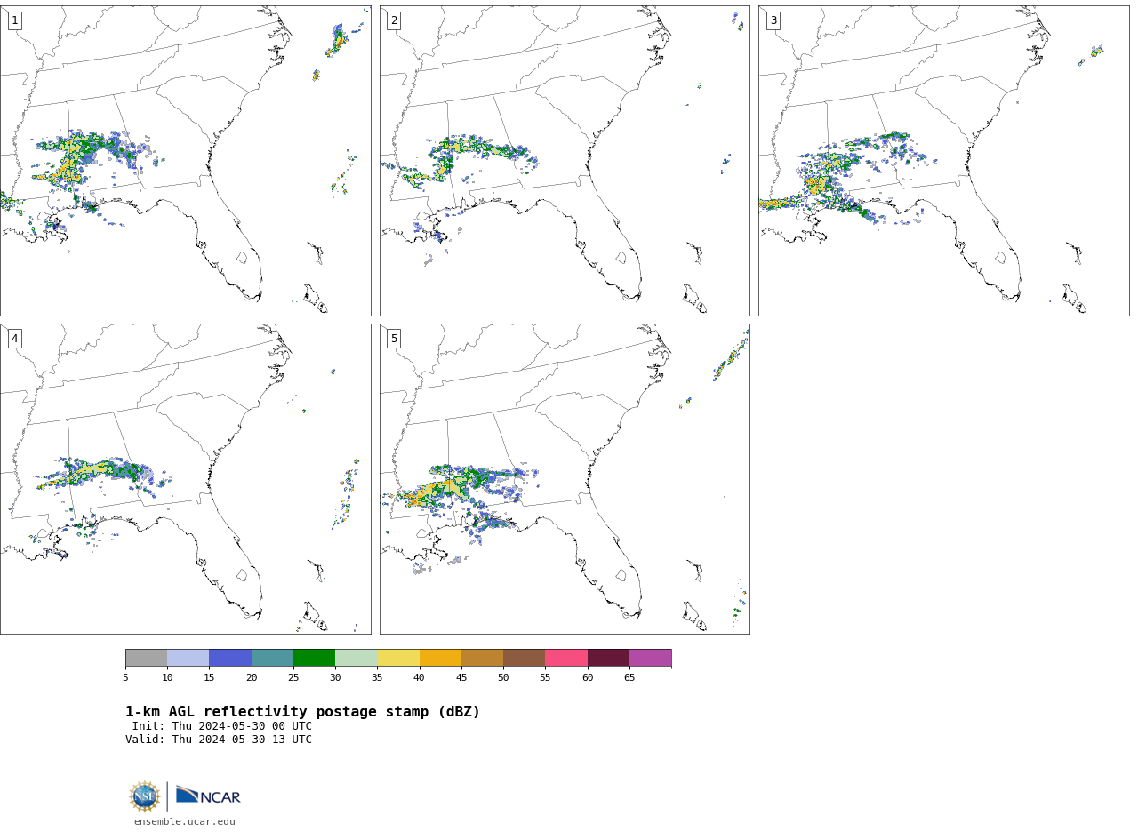The image size is (1138, 832).
Task: Click the gray 5-10 dBZ color swatch
Action: point(146,658)
